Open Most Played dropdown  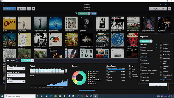click(16, 69)
